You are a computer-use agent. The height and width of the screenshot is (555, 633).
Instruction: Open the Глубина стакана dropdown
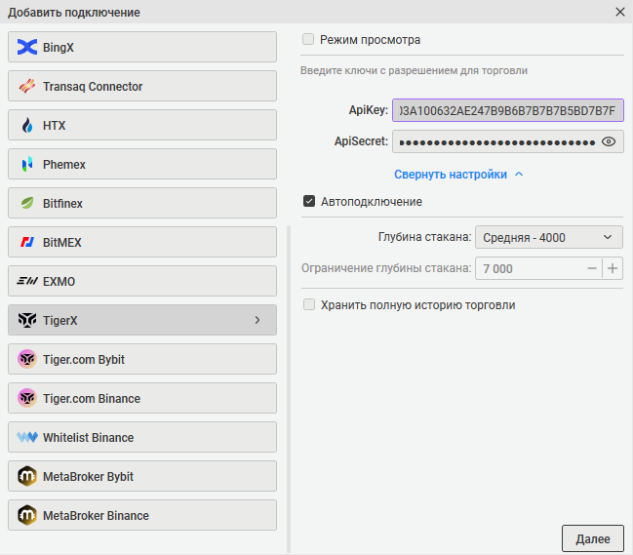[x=547, y=237]
